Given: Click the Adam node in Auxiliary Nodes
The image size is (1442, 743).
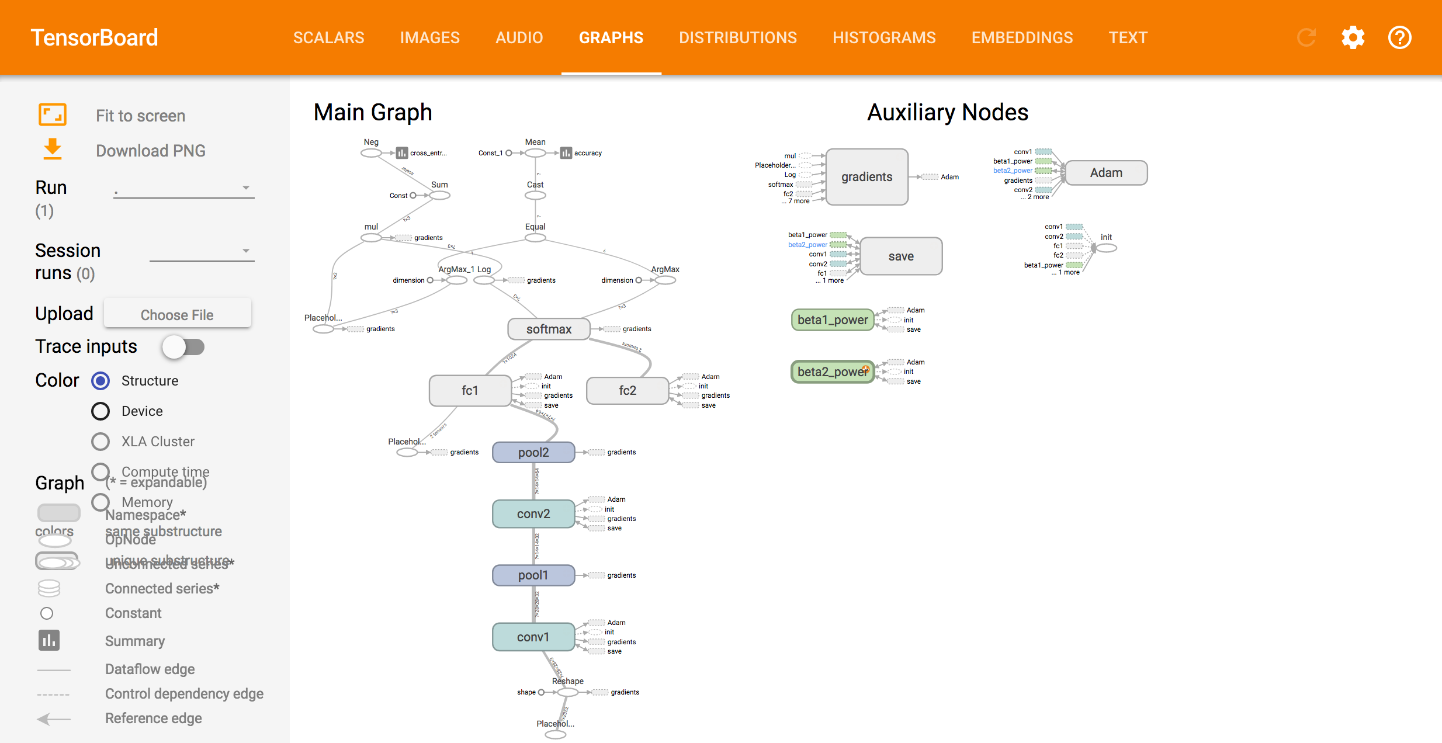Looking at the screenshot, I should click(1106, 172).
